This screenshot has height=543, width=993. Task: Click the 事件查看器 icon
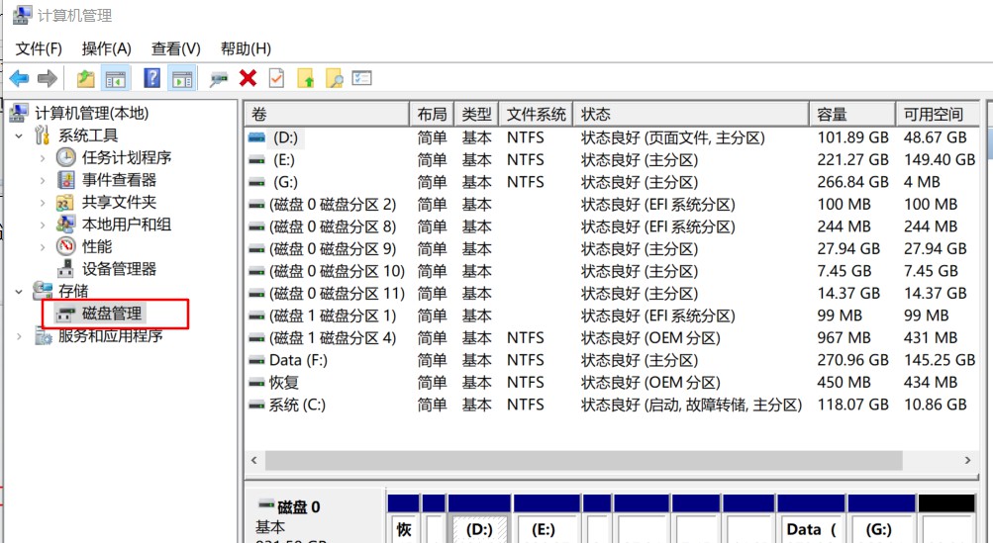66,180
